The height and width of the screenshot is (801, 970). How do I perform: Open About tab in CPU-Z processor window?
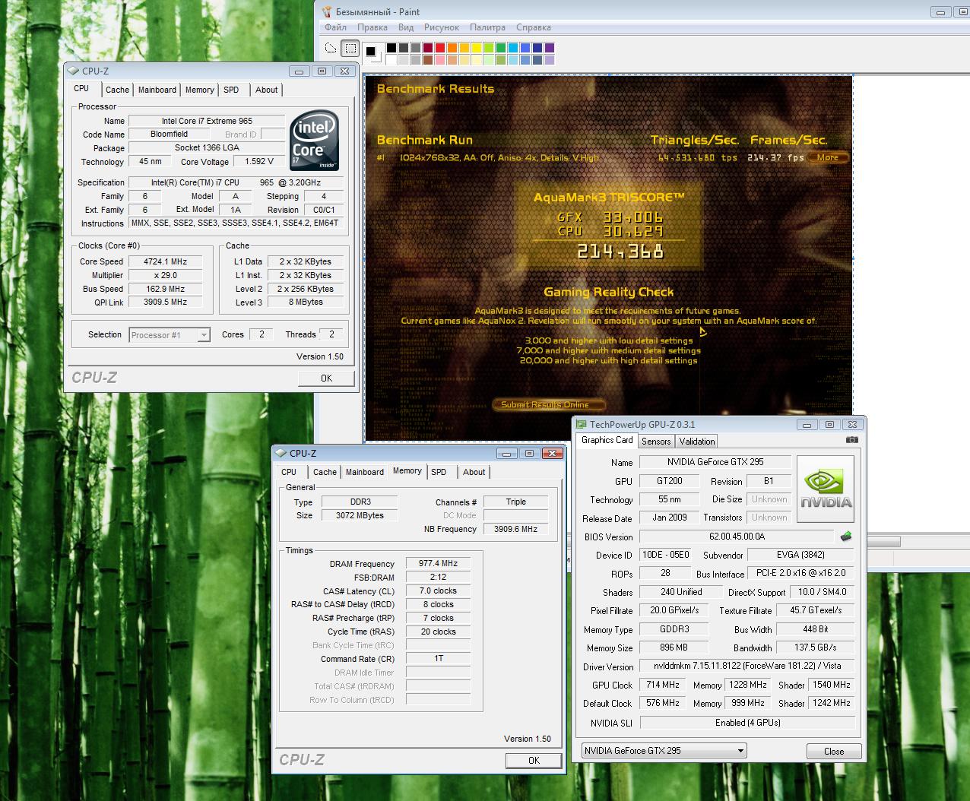(266, 90)
